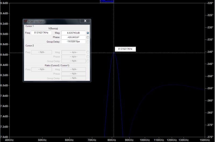Click the Cursor 2 Mag field
215x142 pixels.
(x=74, y=52)
